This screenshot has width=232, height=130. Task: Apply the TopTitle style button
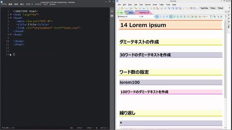(x=204, y=8)
